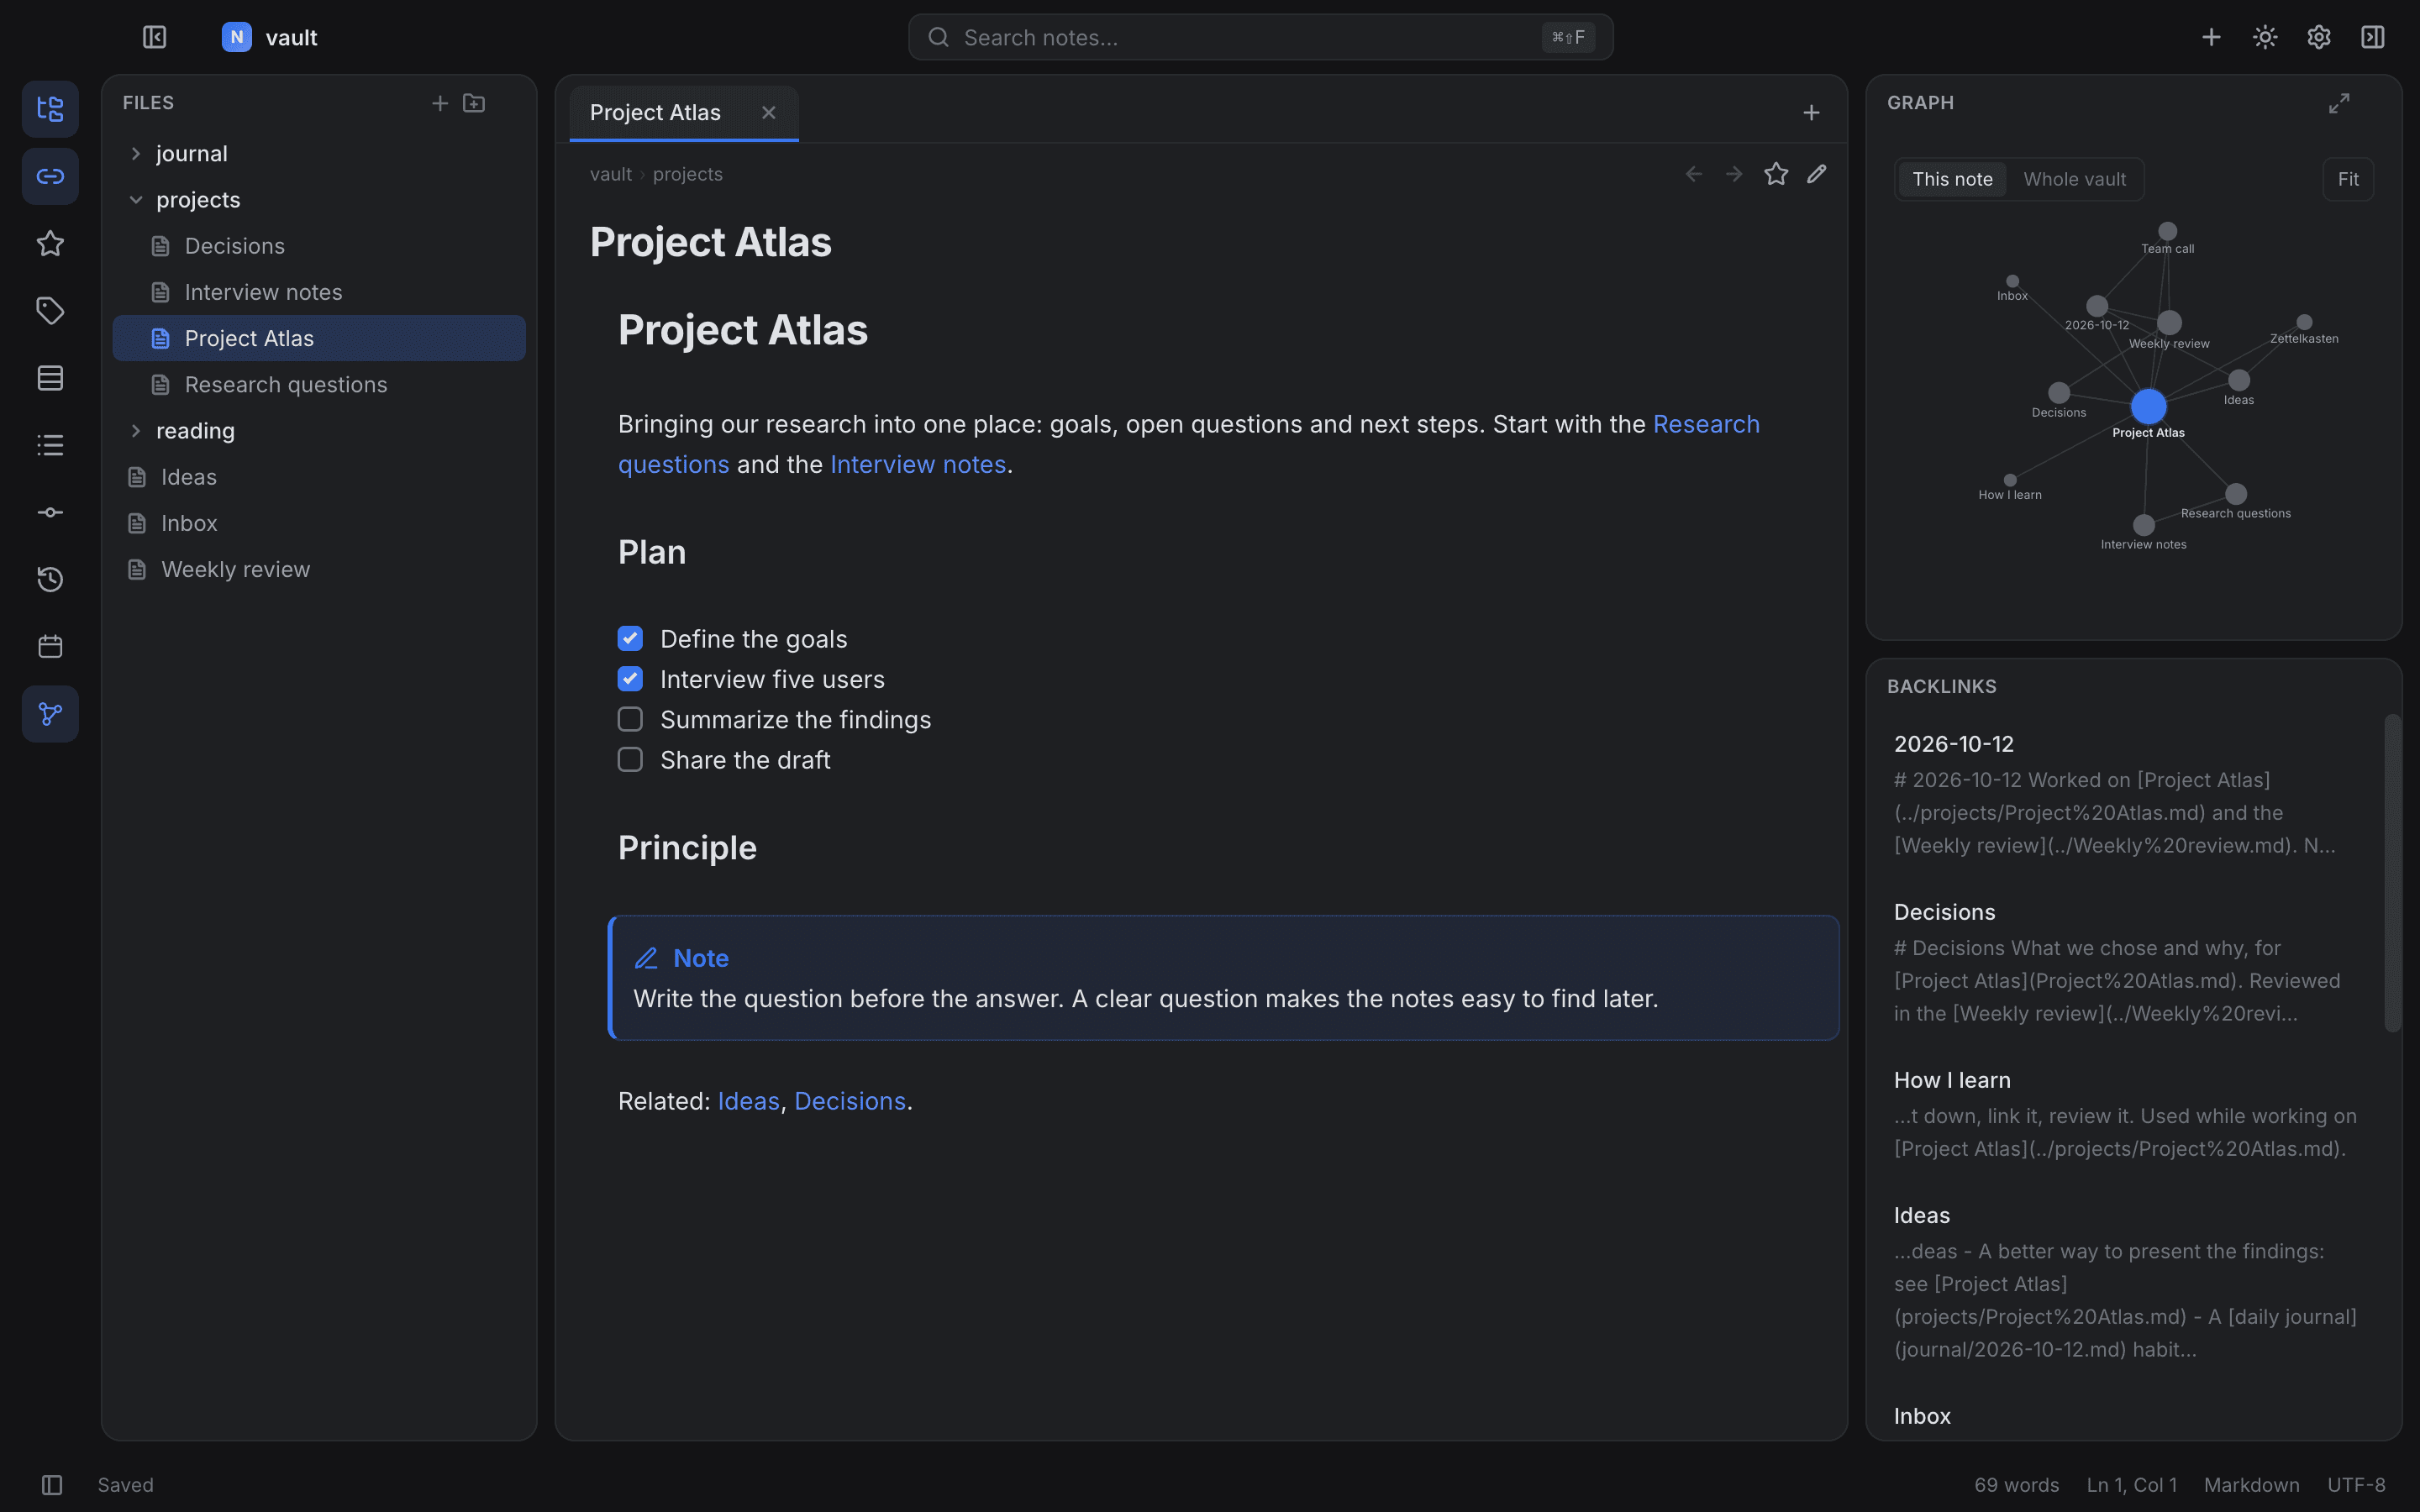The image size is (2420, 1512).
Task: Open the calendar icon in left rail
Action: 50,647
